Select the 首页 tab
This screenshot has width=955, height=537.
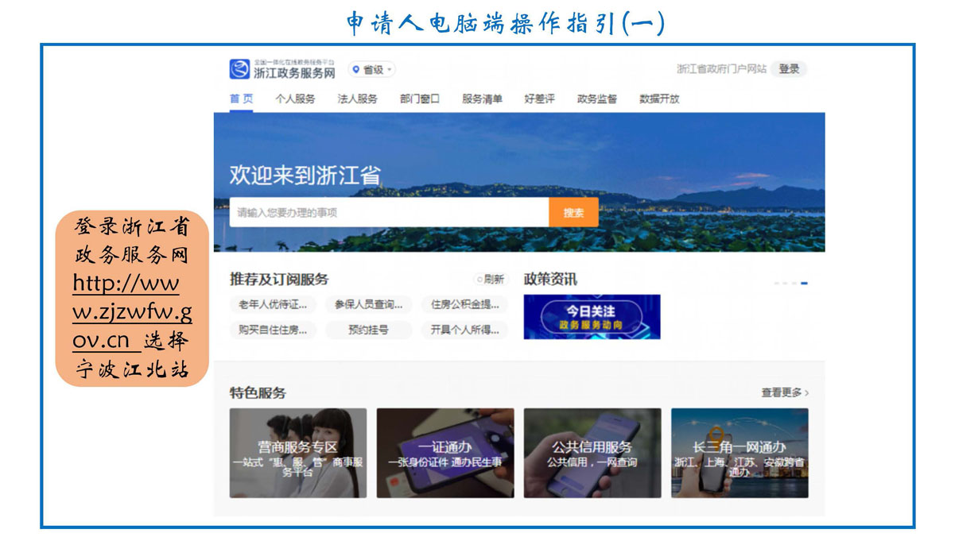[x=241, y=99]
